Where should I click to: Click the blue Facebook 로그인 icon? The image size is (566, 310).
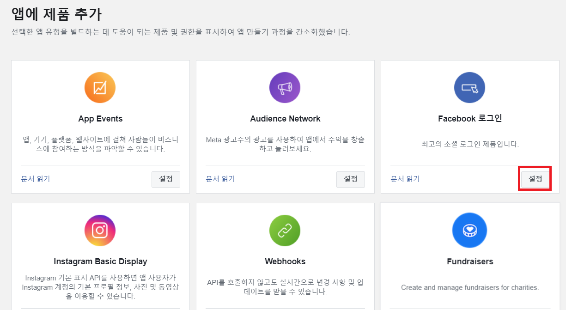pyautogui.click(x=469, y=87)
